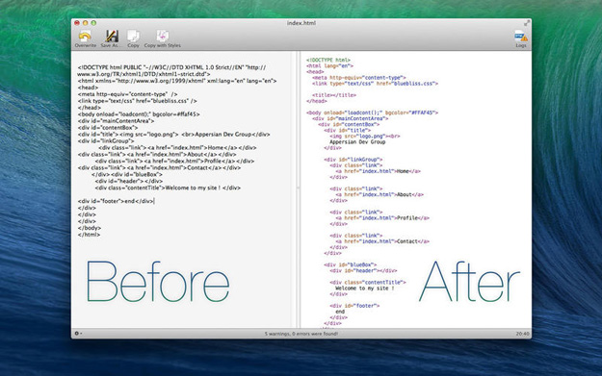
Task: Click the 20:40 indicator in status bar
Action: [522, 334]
